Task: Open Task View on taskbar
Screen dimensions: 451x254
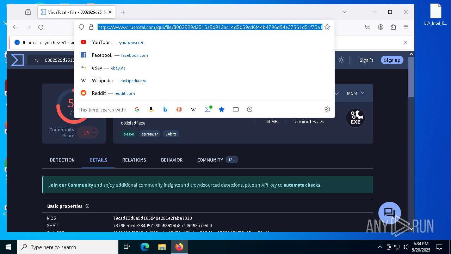Action: click(127, 247)
